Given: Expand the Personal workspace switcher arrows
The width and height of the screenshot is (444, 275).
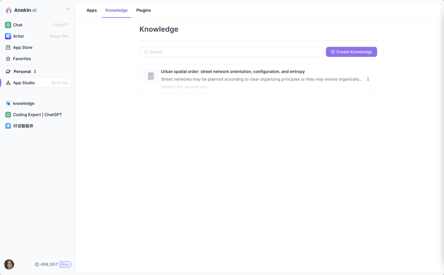Looking at the screenshot, I should pyautogui.click(x=35, y=71).
